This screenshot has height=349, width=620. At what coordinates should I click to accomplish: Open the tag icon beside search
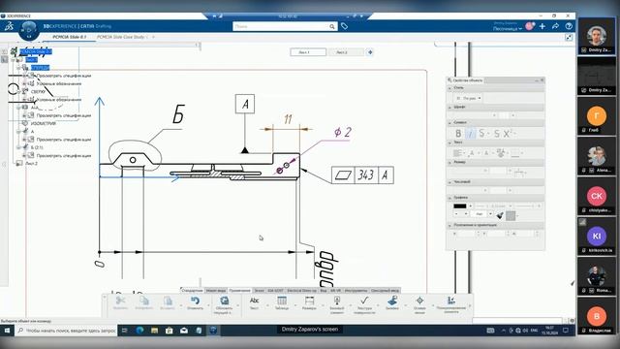coord(345,26)
